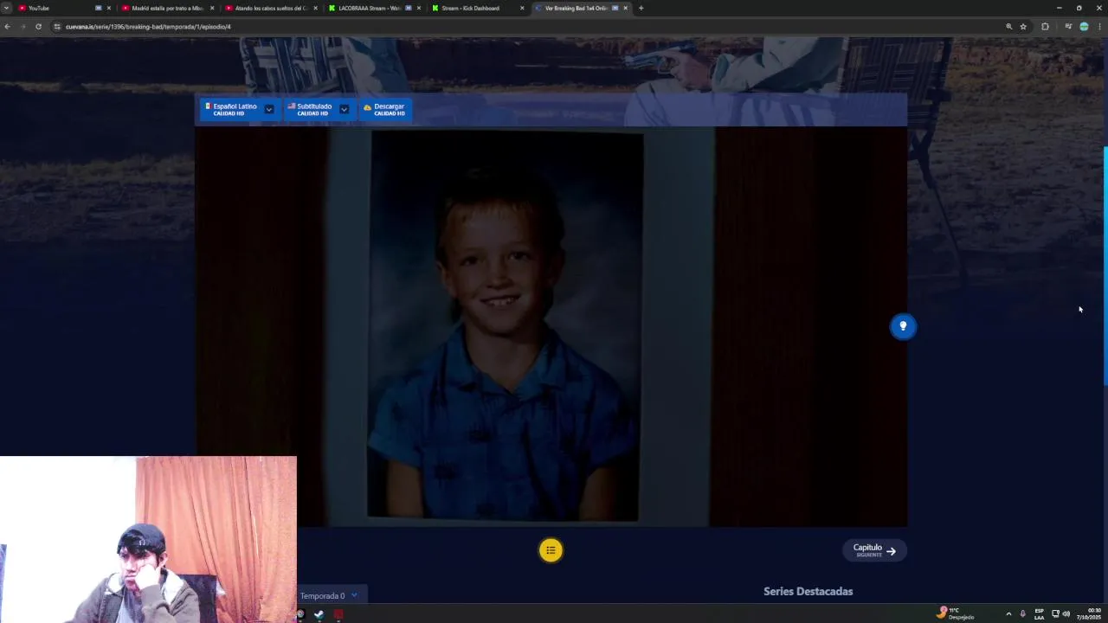The width and height of the screenshot is (1108, 623).
Task: Close the Ver Breaking Bad tab
Action: [x=625, y=8]
